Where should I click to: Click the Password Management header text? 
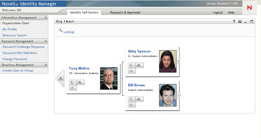(17, 41)
